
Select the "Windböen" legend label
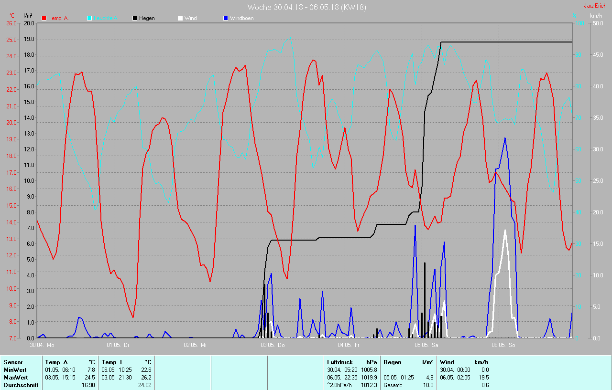click(242, 19)
